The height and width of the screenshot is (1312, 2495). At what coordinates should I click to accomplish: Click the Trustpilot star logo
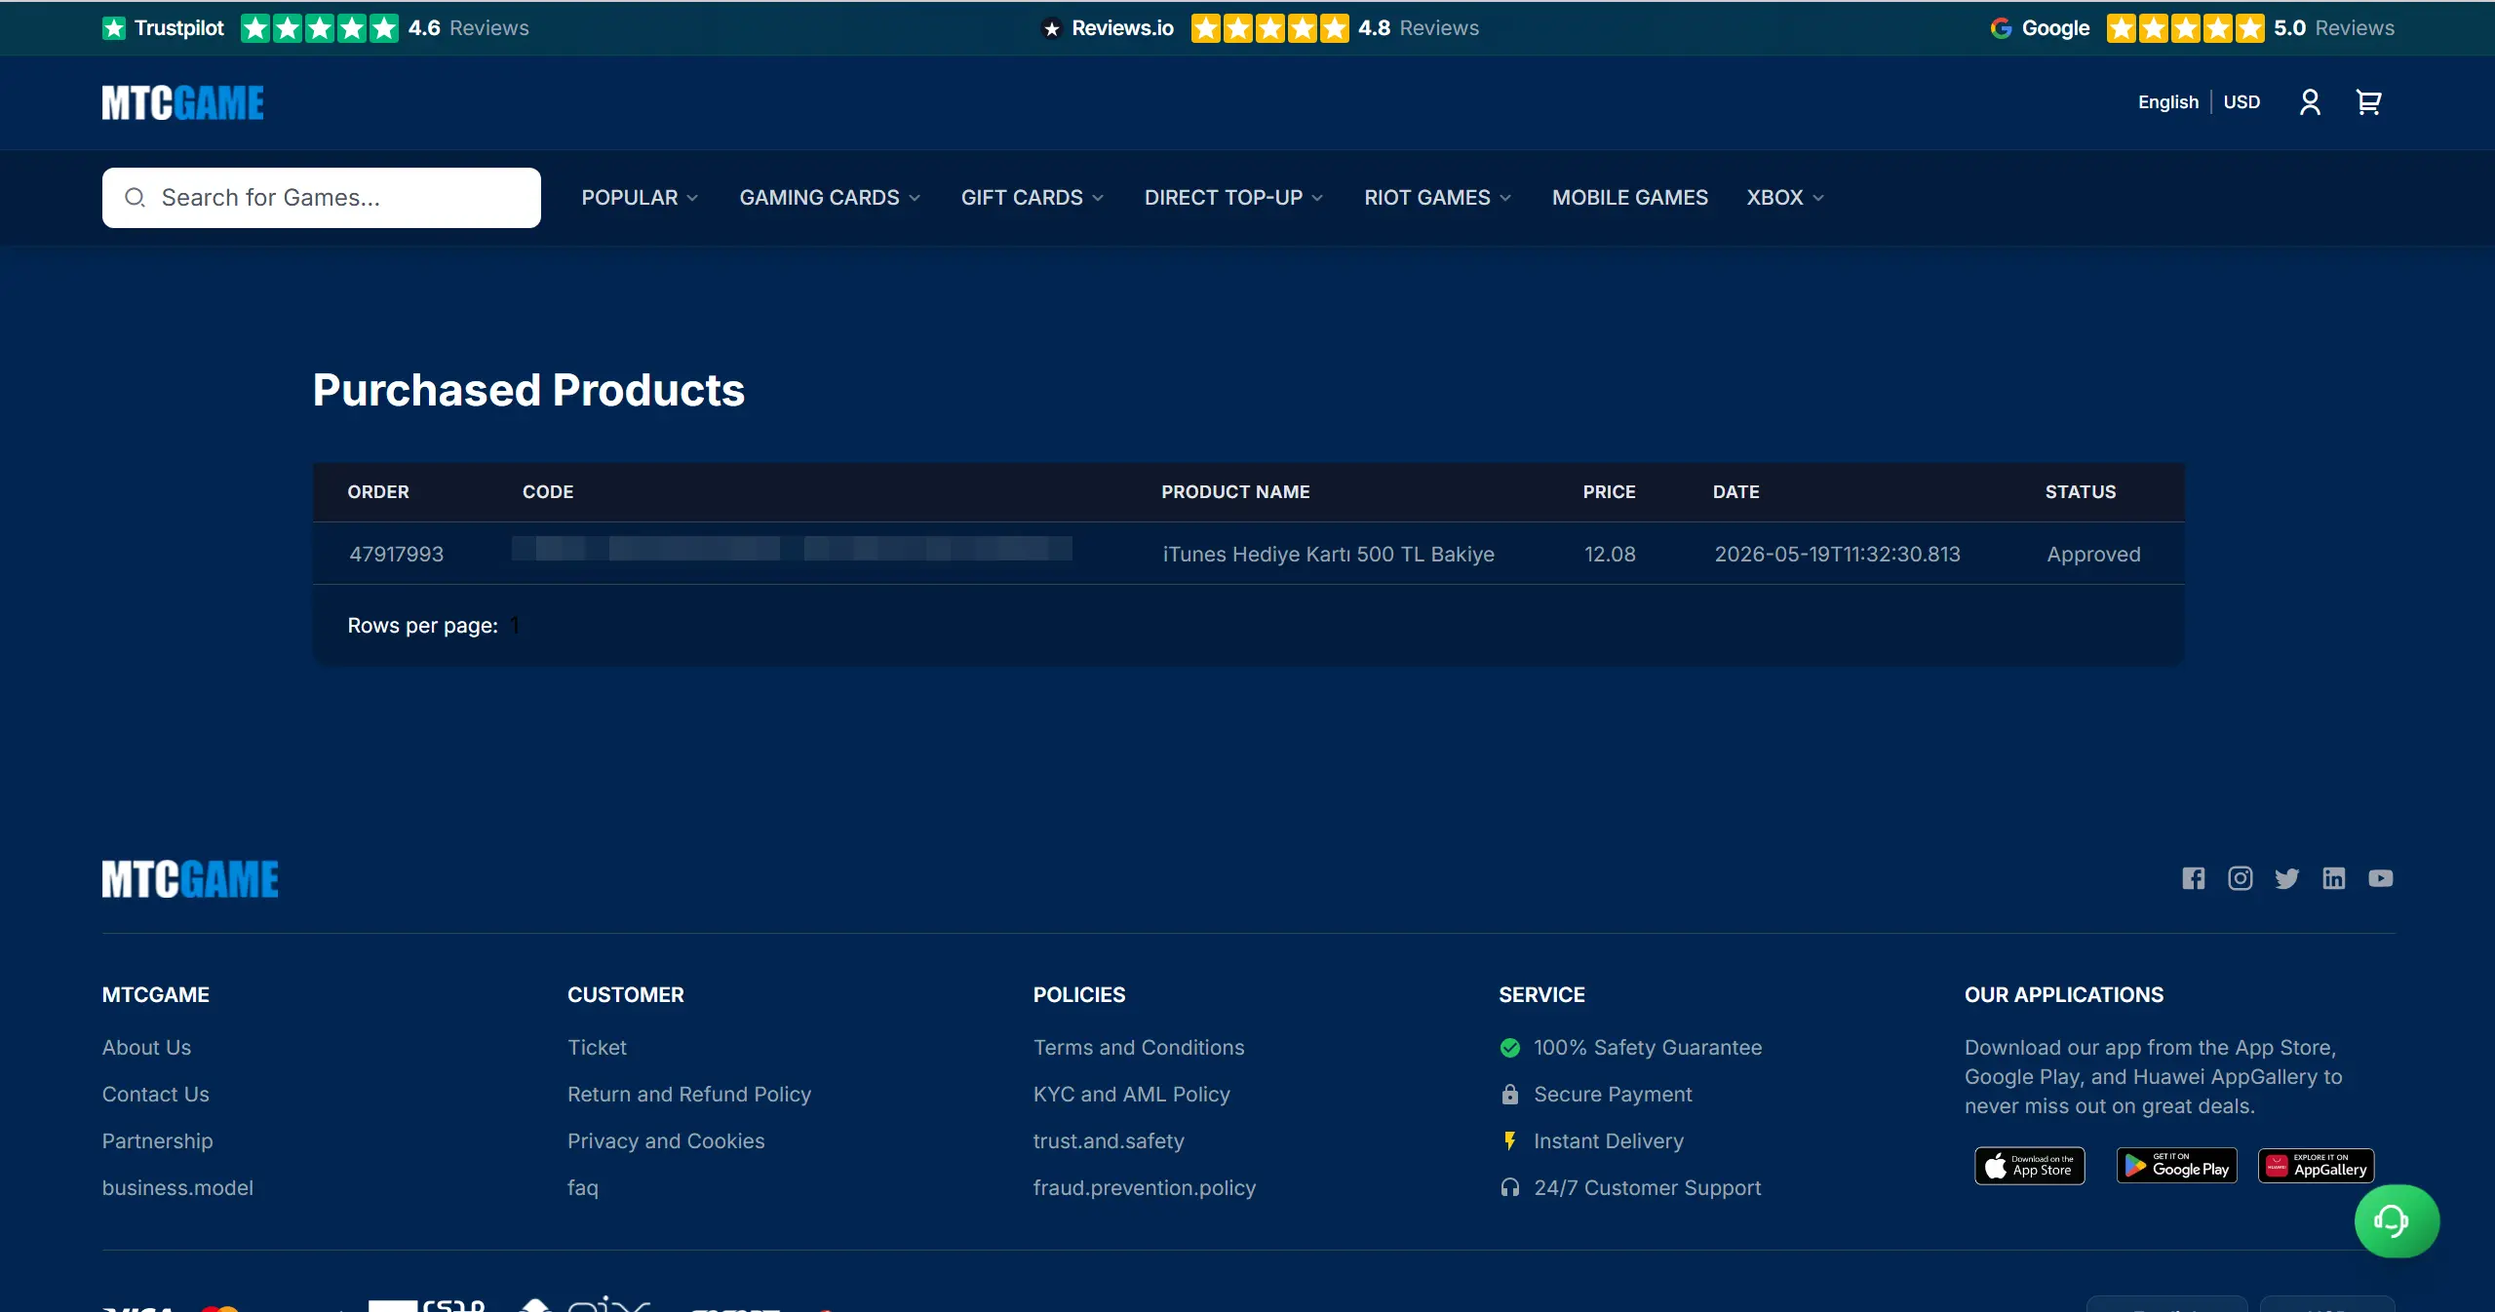click(114, 28)
